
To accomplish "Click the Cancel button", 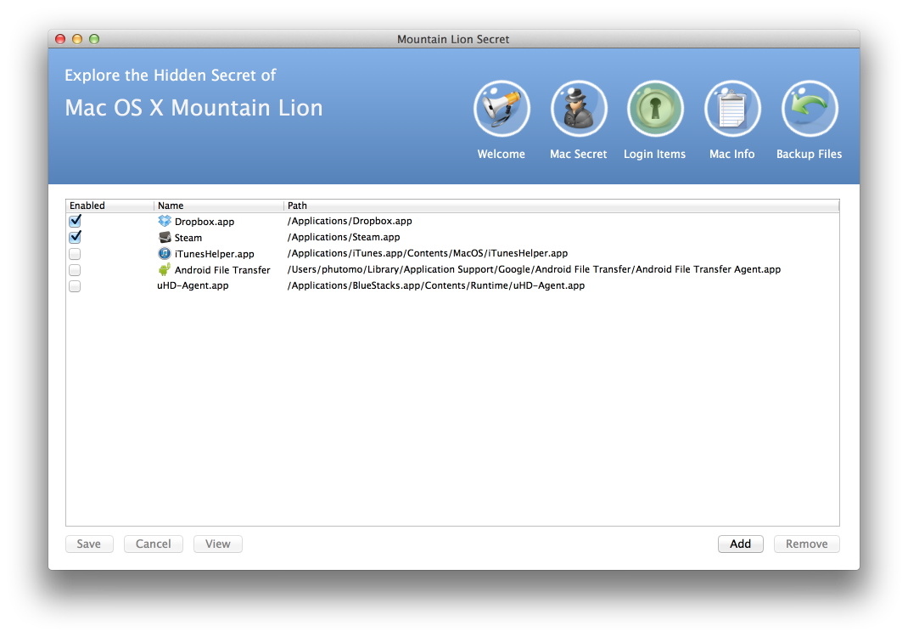I will (x=154, y=544).
